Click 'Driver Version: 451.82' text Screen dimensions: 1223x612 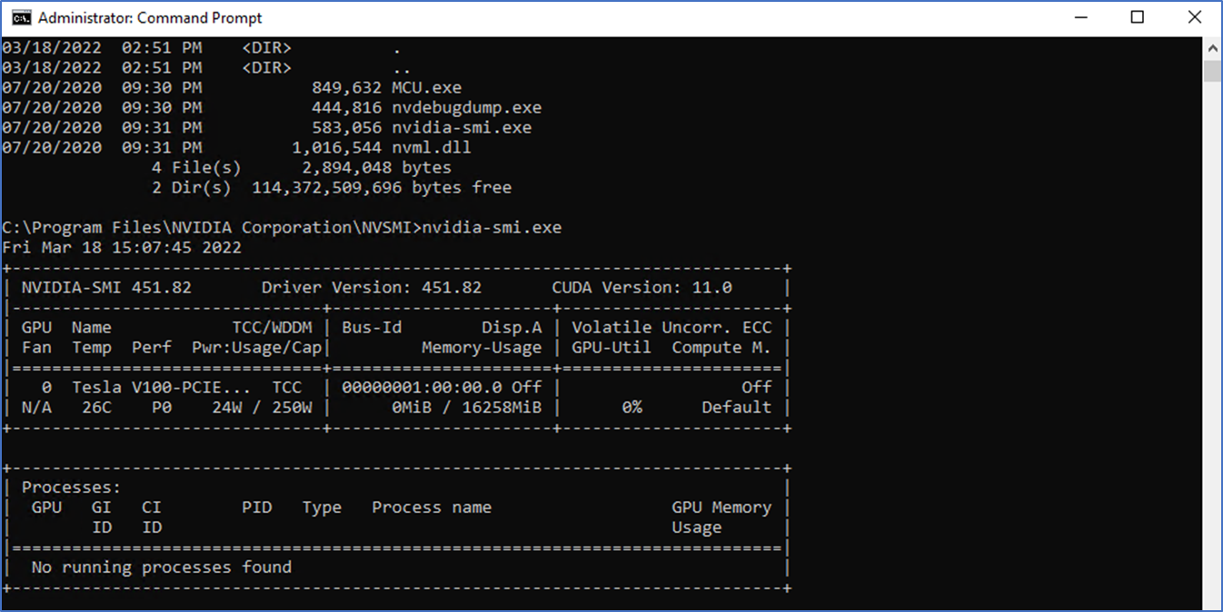[x=372, y=288]
